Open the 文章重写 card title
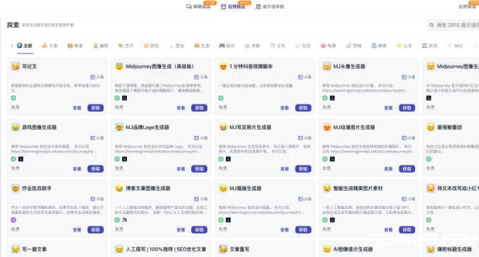Image resolution: width=479 pixels, height=257 pixels. click(x=239, y=249)
